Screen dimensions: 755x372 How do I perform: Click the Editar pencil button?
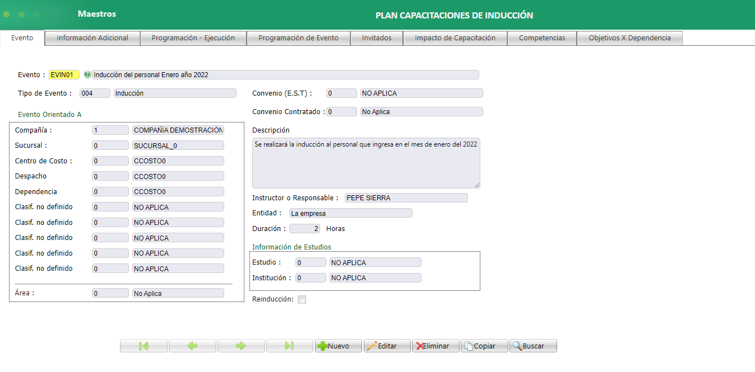387,345
